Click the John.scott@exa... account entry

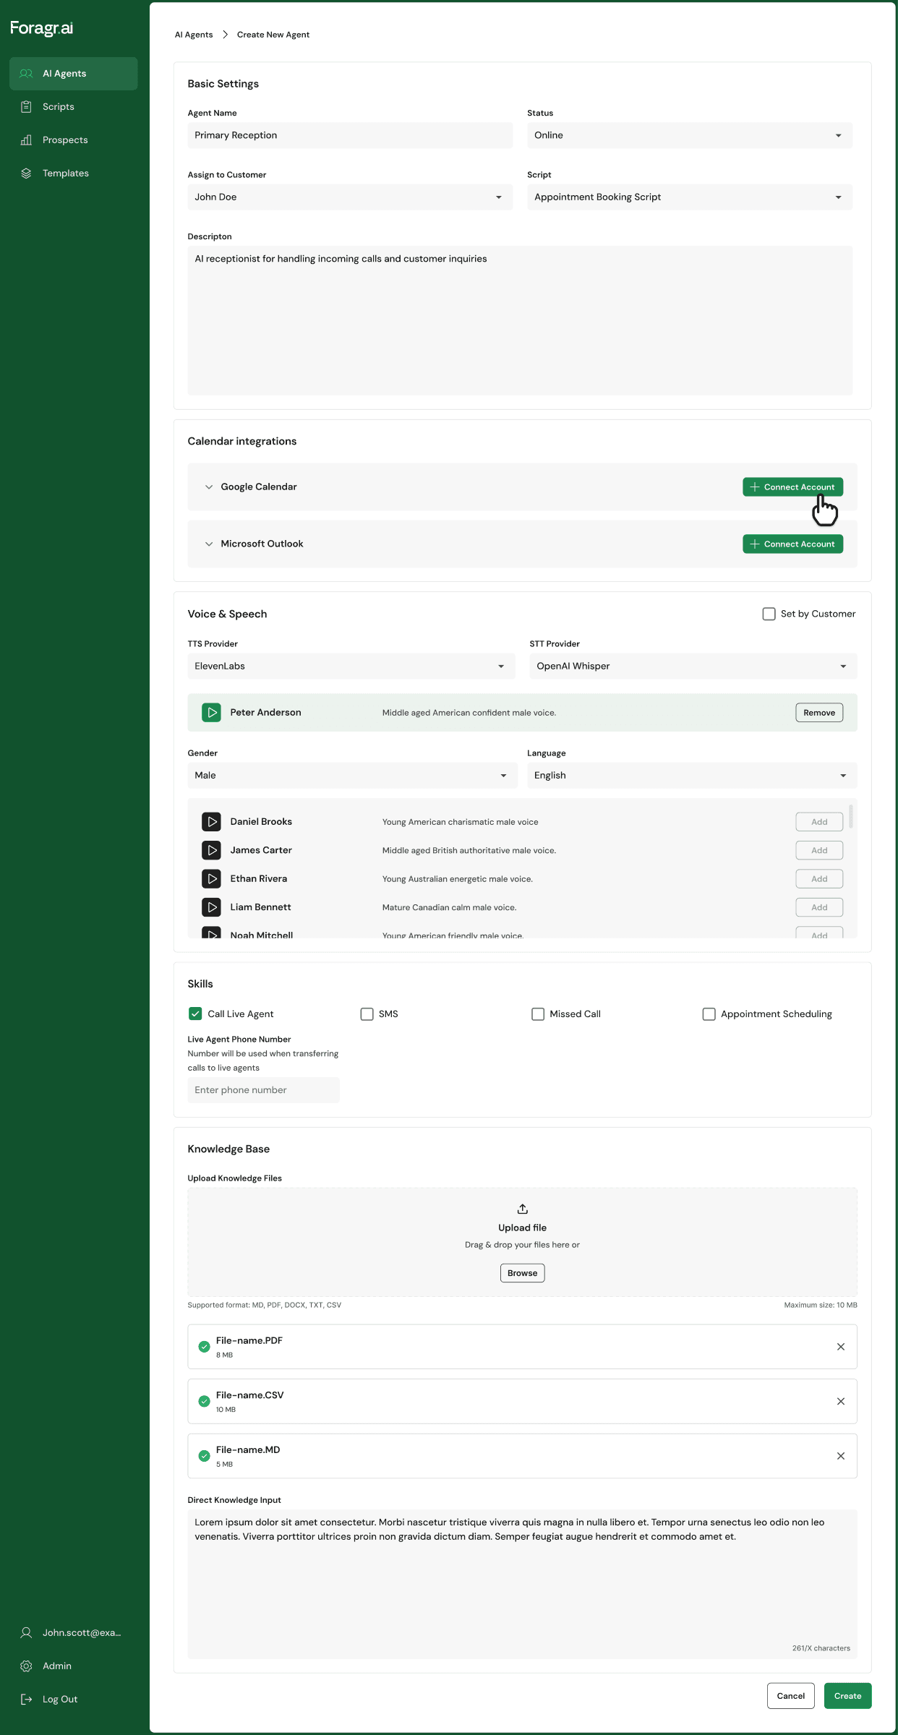(x=74, y=1632)
